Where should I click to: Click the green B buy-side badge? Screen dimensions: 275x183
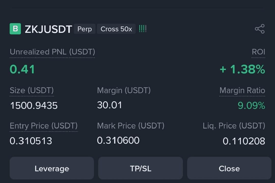pos(15,29)
